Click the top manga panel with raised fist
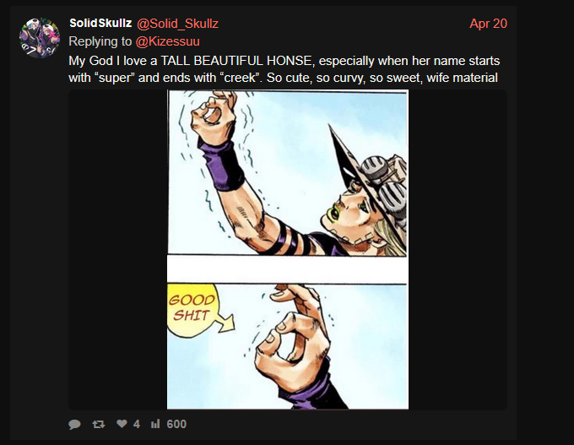This screenshot has height=445, width=574. [287, 172]
